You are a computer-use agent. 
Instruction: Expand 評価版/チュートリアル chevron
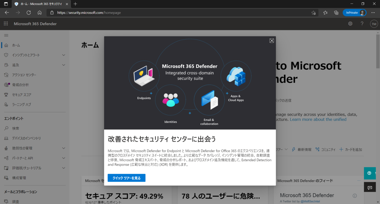click(64, 168)
